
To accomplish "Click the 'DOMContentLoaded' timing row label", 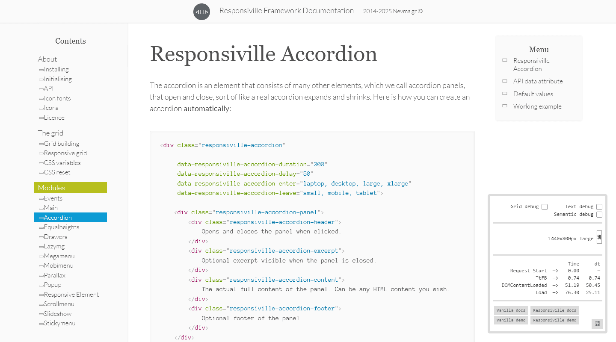I will tap(524, 285).
